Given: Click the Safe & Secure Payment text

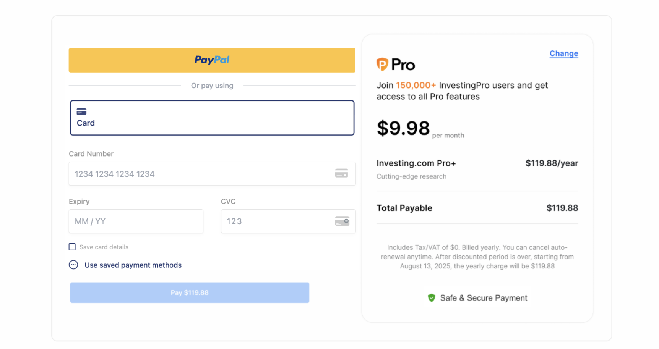Looking at the screenshot, I should pyautogui.click(x=484, y=298).
